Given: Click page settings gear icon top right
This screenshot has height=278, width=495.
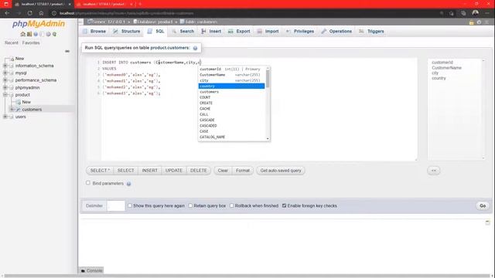Looking at the screenshot, I should [x=479, y=22].
